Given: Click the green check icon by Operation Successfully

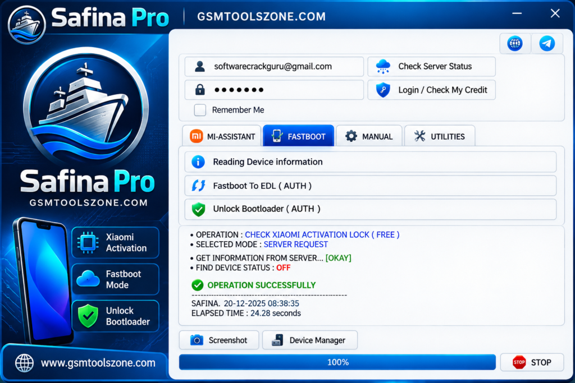Looking at the screenshot, I should (x=197, y=285).
